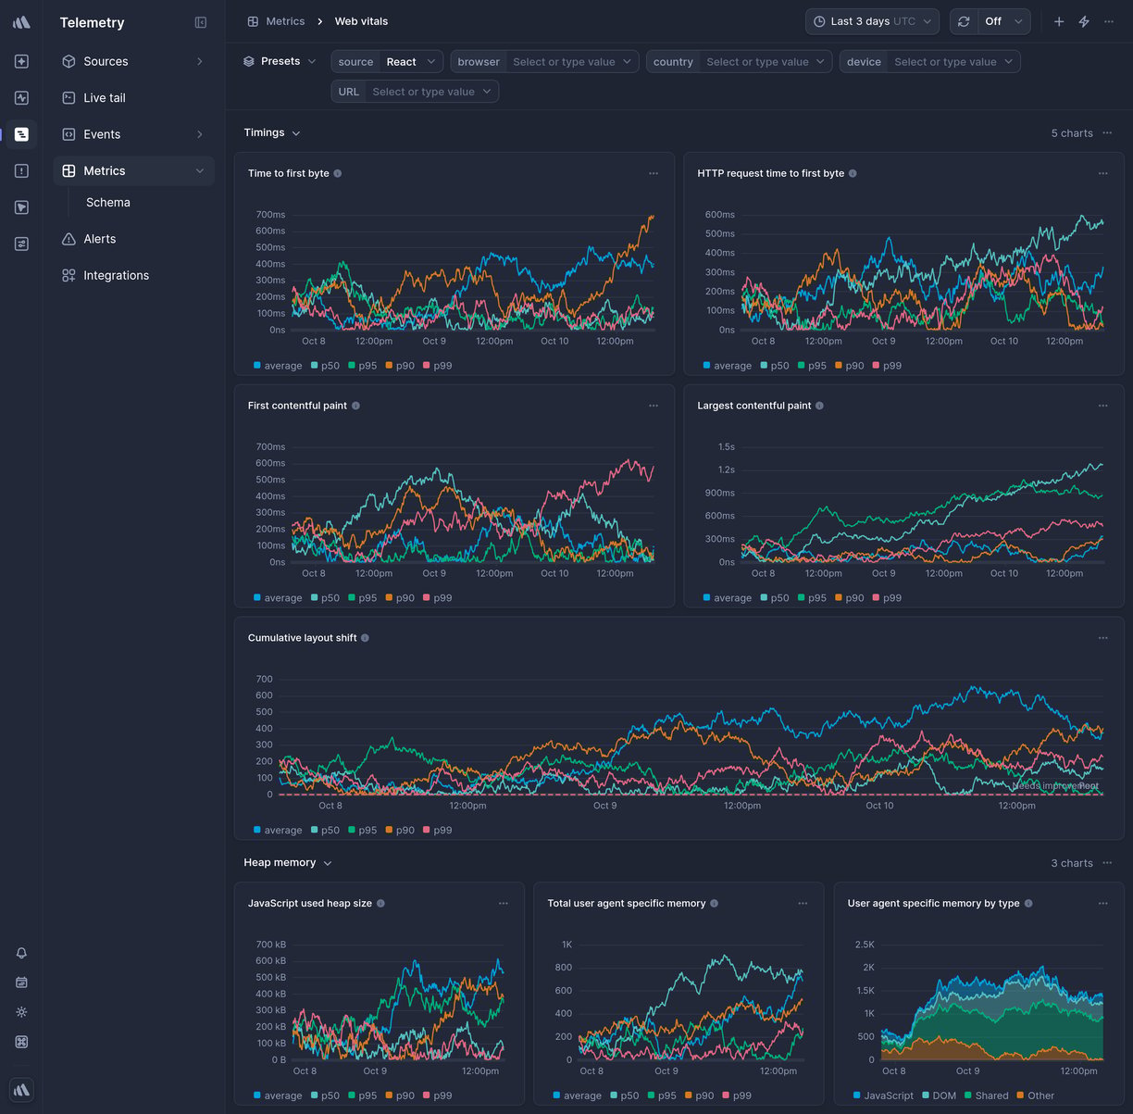Open Largest contentful paint chart options menu
1133x1114 pixels.
coord(1102,406)
